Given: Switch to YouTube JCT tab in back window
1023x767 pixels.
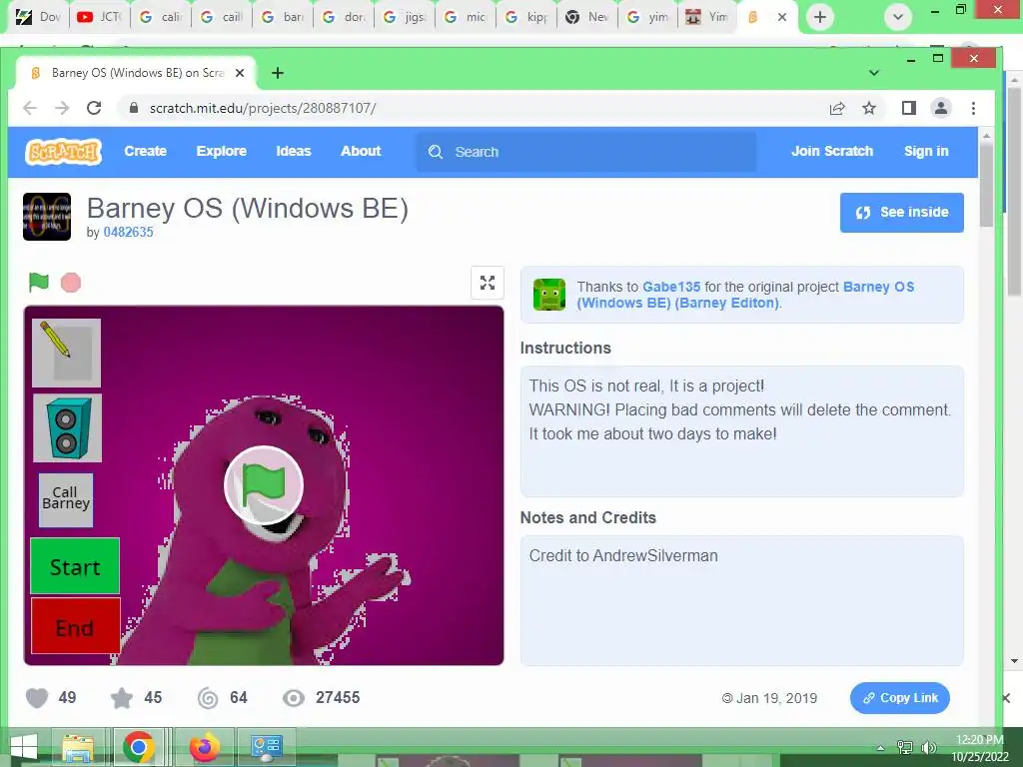Looking at the screenshot, I should tap(100, 17).
